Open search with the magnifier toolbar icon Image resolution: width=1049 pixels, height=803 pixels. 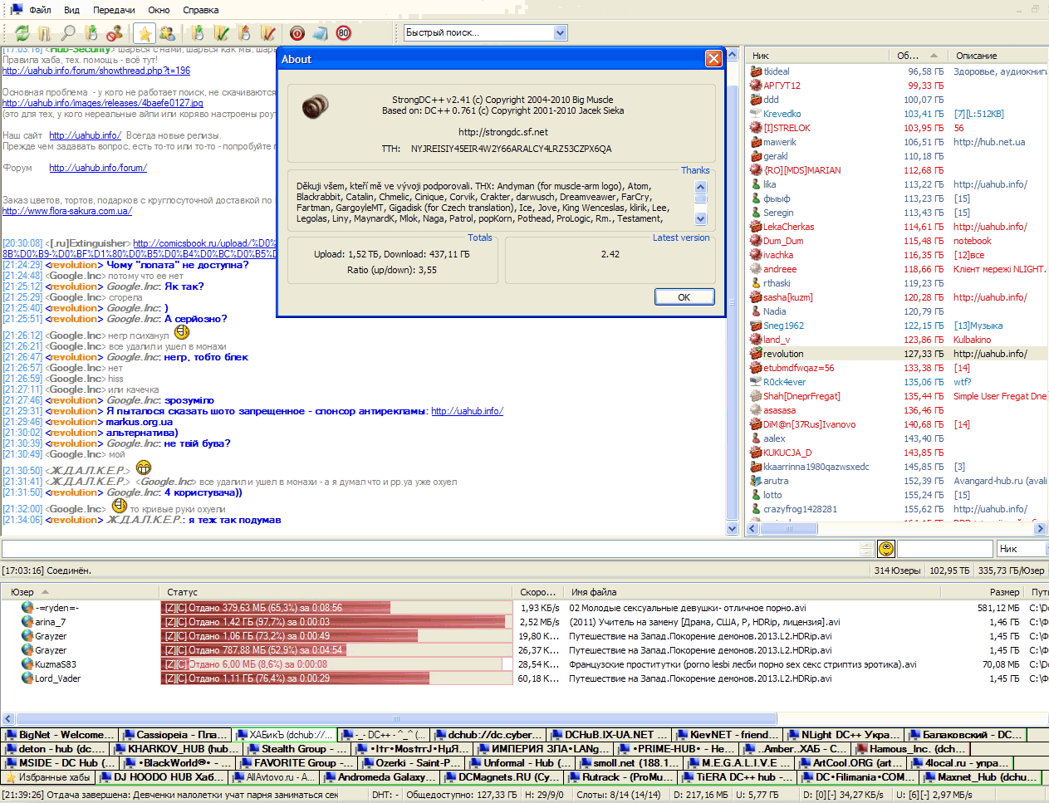[x=68, y=33]
